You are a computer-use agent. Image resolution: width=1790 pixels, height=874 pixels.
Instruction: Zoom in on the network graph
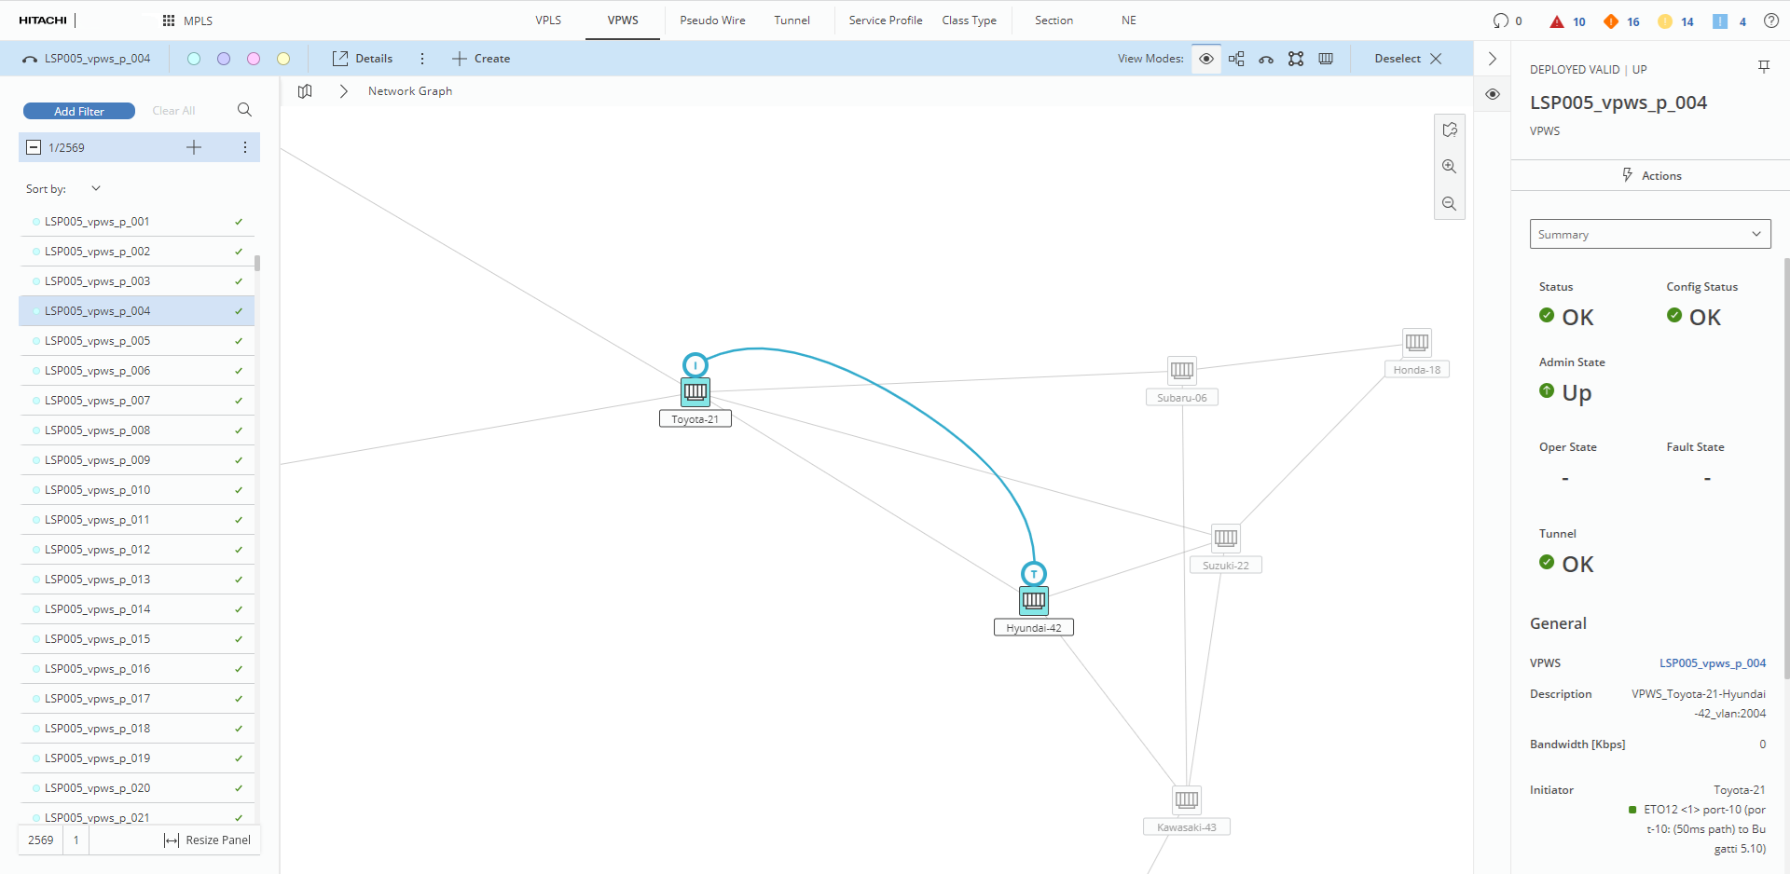click(1449, 167)
